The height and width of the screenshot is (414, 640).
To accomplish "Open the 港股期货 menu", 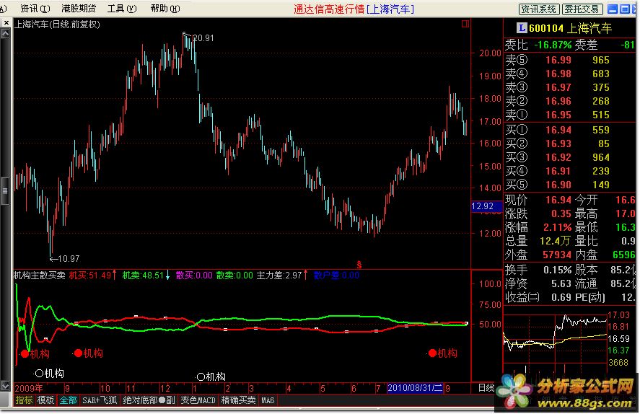I will pos(79,8).
